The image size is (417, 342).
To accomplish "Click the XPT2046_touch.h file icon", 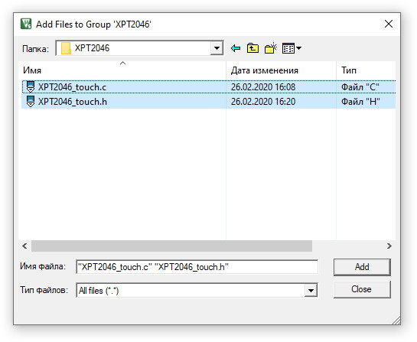I will [x=31, y=101].
